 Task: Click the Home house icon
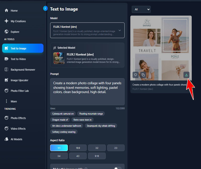click(7, 10)
